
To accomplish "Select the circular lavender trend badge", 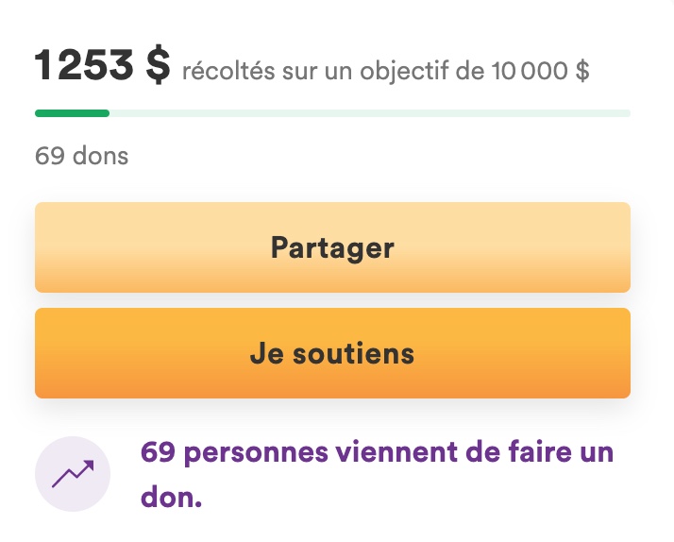I will point(73,474).
